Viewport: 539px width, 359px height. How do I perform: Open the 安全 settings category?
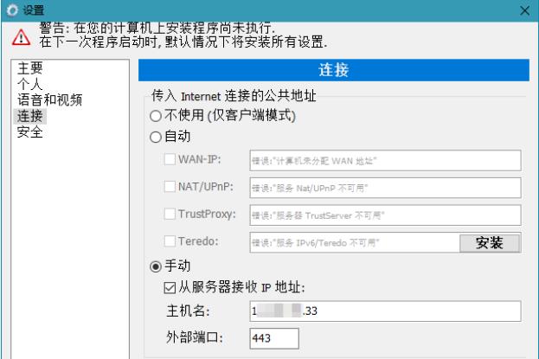pyautogui.click(x=30, y=132)
